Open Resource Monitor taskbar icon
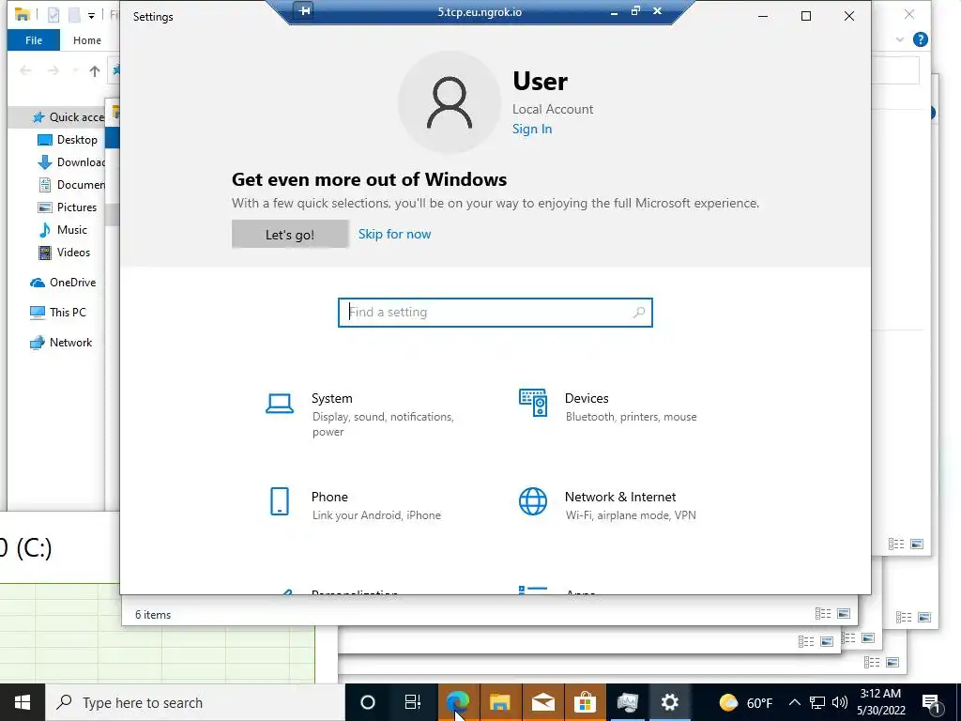 click(x=628, y=702)
